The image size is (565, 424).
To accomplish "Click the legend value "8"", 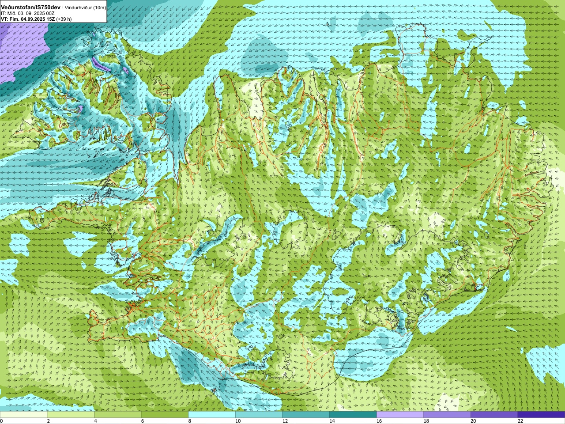I will (x=189, y=421).
